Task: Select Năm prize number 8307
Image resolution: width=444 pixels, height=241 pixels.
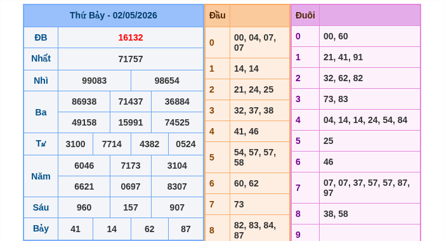Action: point(177,186)
